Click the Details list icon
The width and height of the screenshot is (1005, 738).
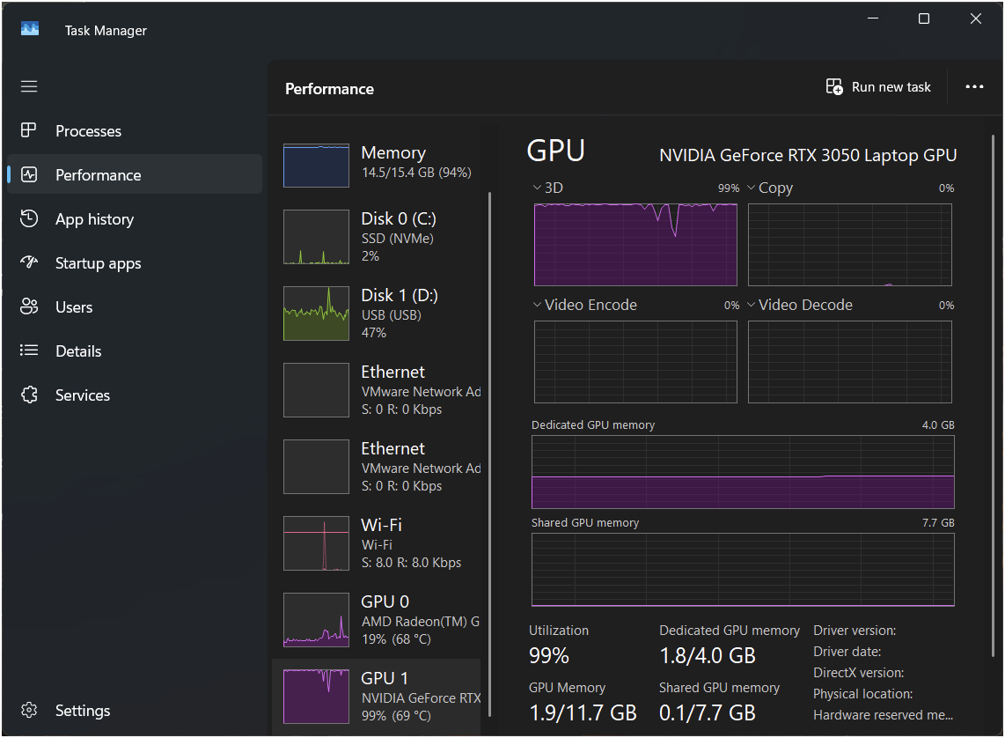pyautogui.click(x=29, y=351)
